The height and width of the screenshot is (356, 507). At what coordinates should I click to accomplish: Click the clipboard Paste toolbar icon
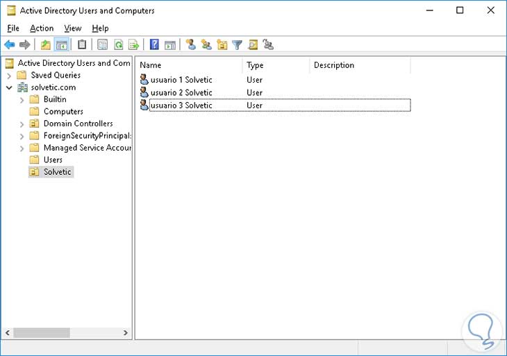pyautogui.click(x=82, y=44)
